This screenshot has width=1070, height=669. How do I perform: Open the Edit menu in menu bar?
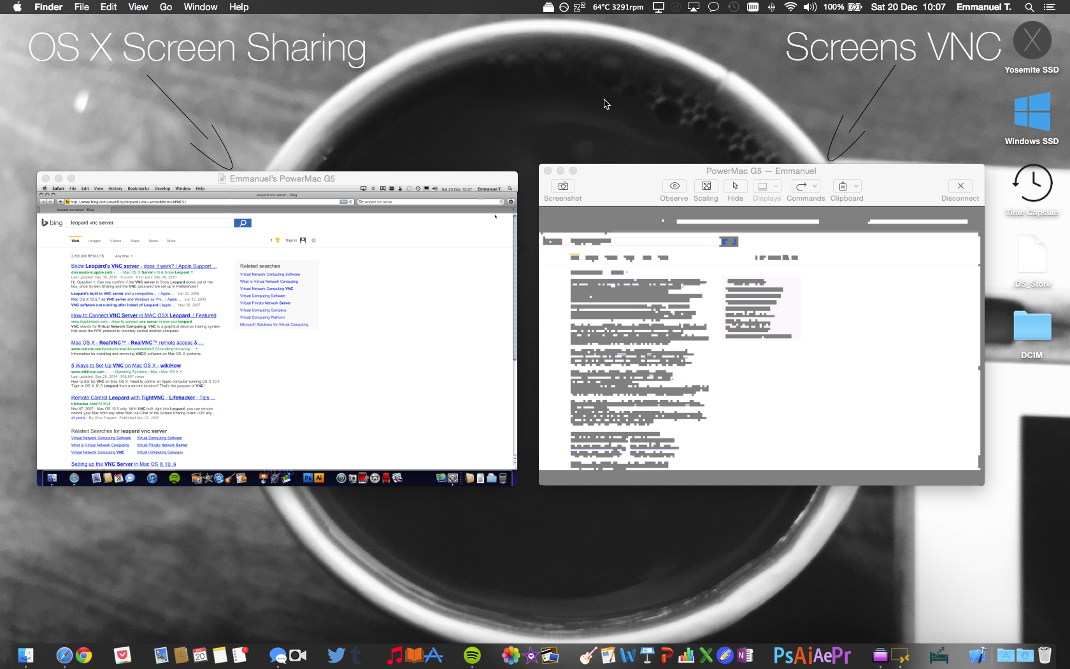point(109,7)
